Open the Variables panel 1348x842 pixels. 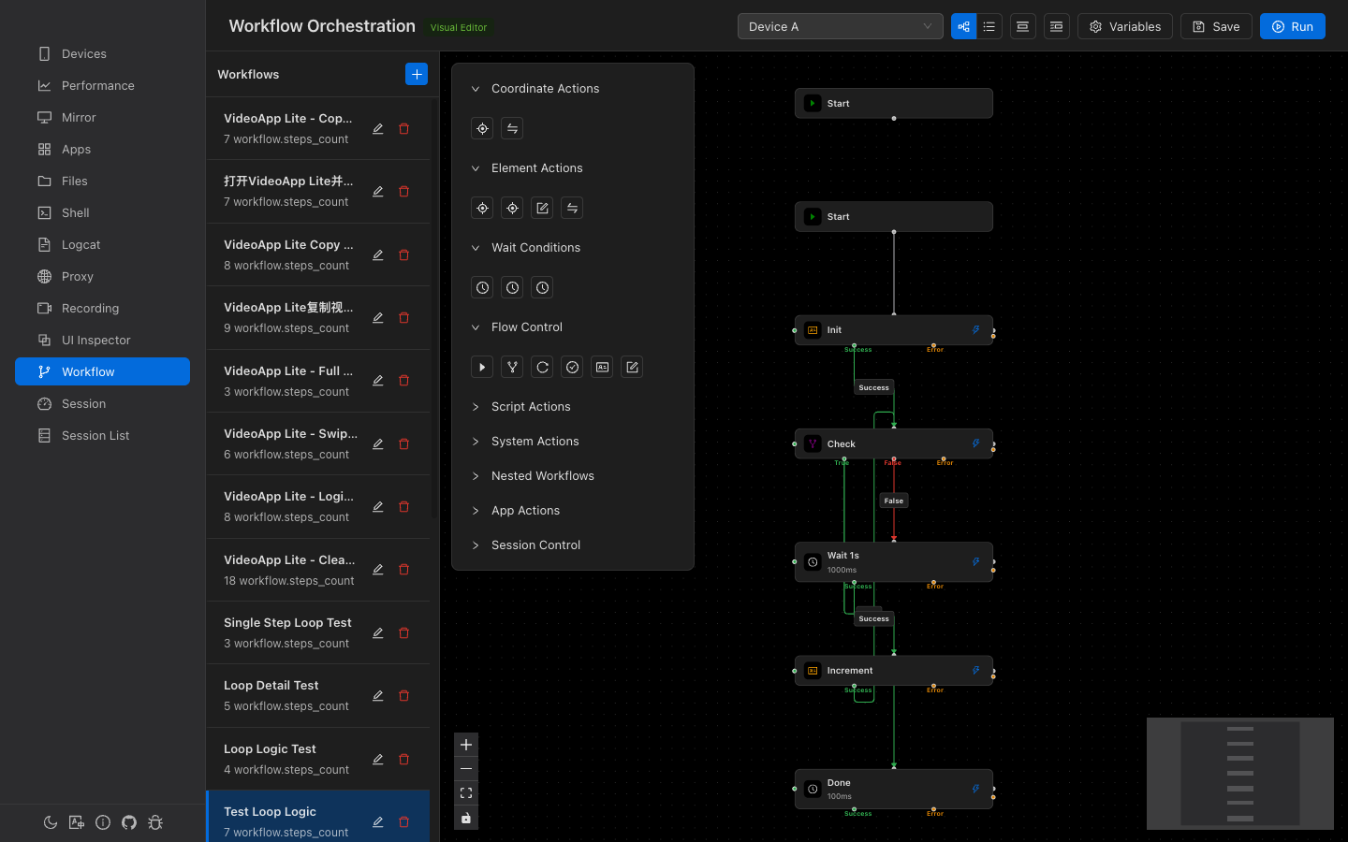point(1124,26)
